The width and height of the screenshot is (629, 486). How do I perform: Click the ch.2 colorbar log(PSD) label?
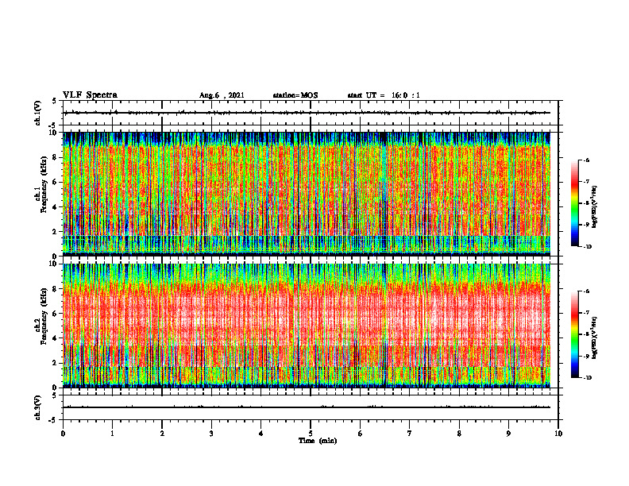[594, 337]
